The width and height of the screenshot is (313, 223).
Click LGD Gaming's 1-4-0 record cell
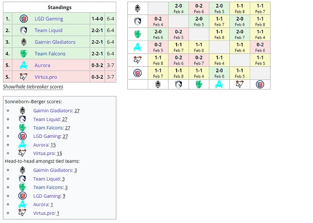pos(97,19)
